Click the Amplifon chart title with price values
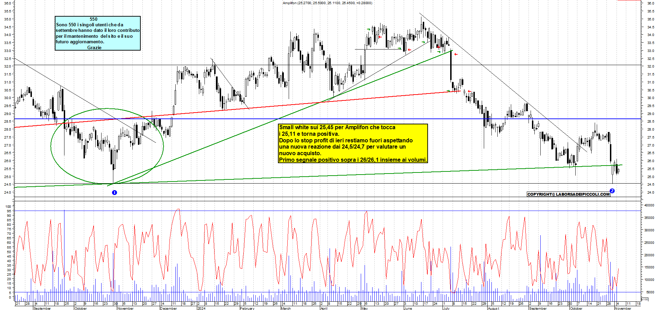Screen dimensions: 655x310 [x=327, y=3]
